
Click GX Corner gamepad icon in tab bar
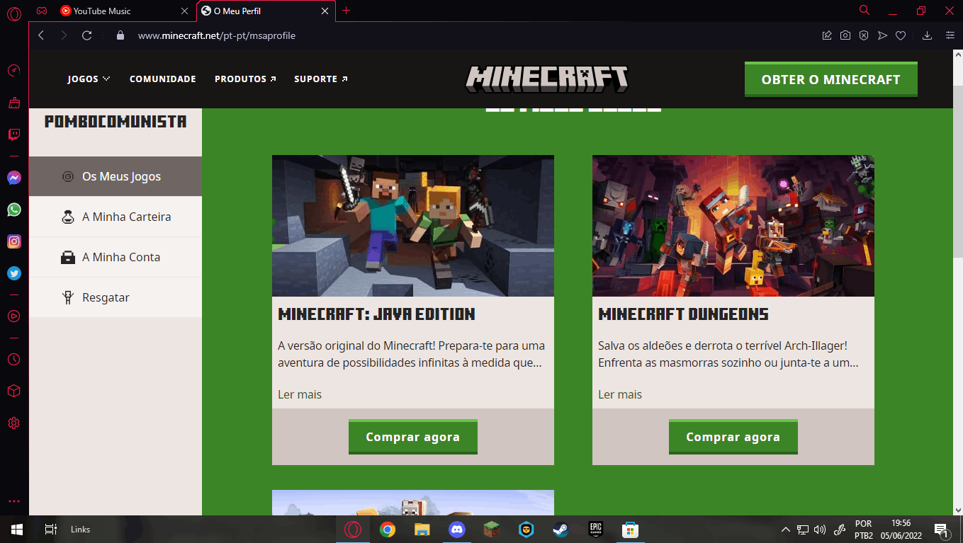42,11
